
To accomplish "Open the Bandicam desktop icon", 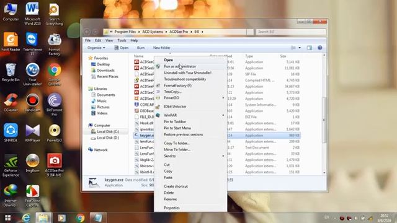I will (x=32, y=102).
